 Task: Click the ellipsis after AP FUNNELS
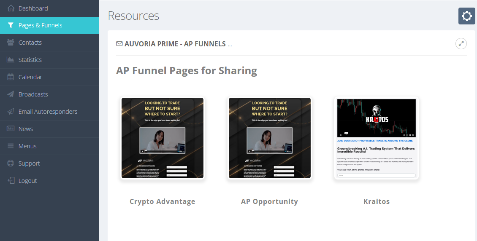230,45
